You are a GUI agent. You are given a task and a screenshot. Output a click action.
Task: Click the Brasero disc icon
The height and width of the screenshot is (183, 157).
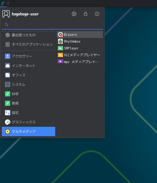click(x=60, y=35)
